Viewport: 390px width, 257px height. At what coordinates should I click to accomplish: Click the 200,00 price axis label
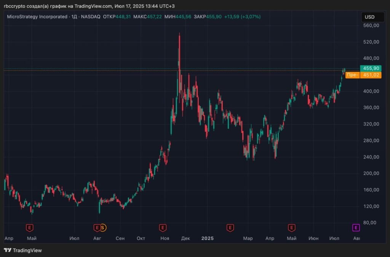(371, 173)
